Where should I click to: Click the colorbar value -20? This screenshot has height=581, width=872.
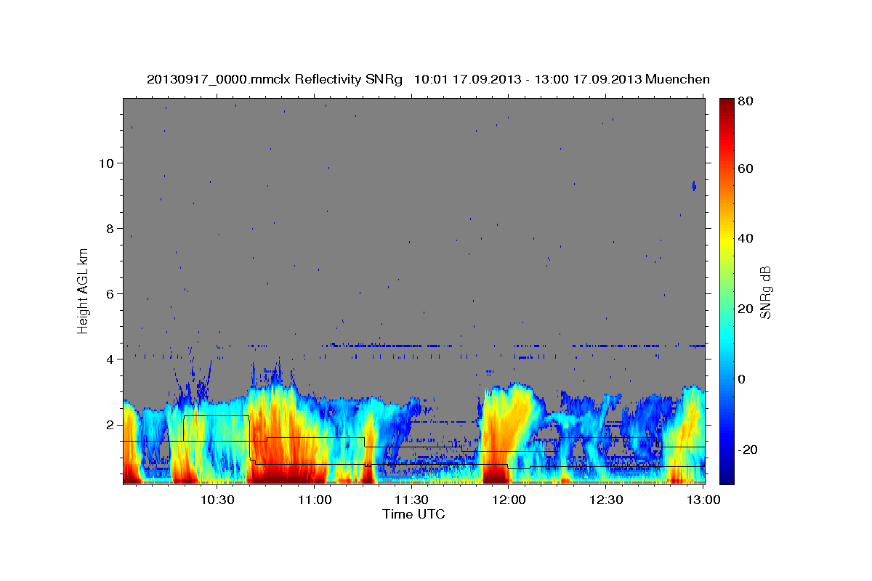tap(746, 450)
